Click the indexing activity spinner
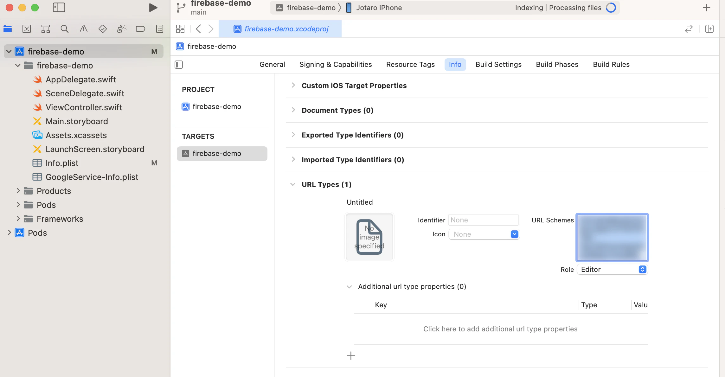This screenshot has height=377, width=725. click(611, 8)
